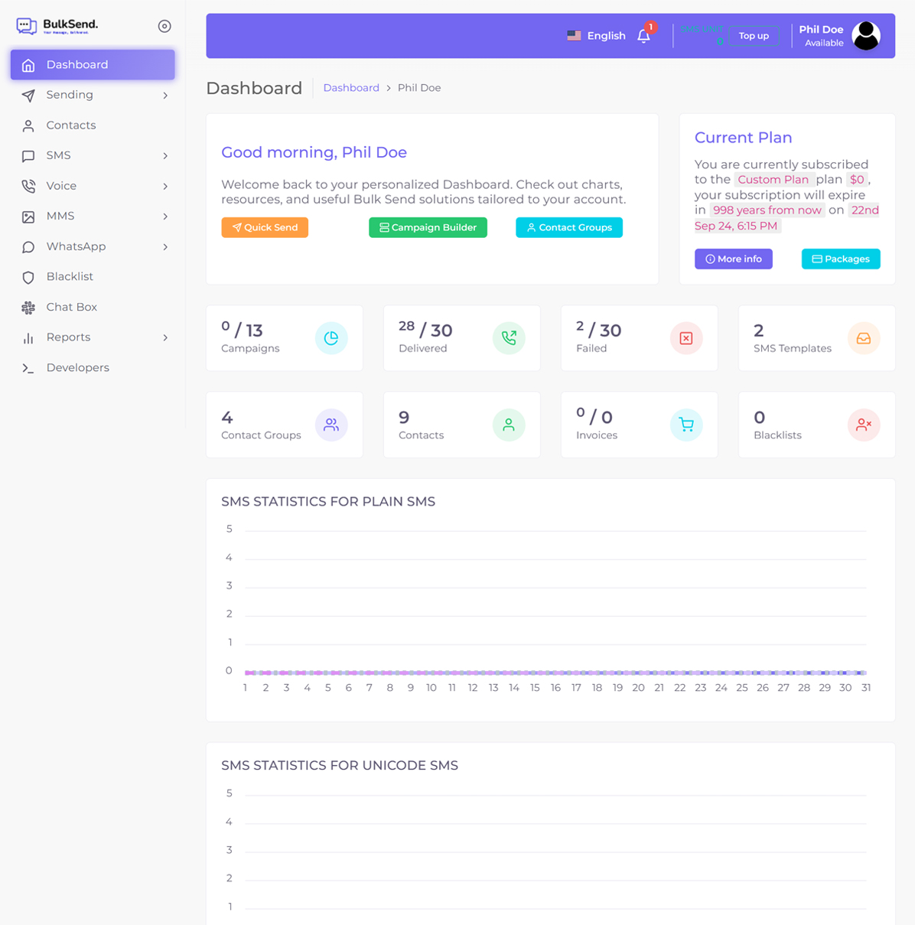The width and height of the screenshot is (915, 925).
Task: Click the Dashboard home icon
Action: pos(28,64)
